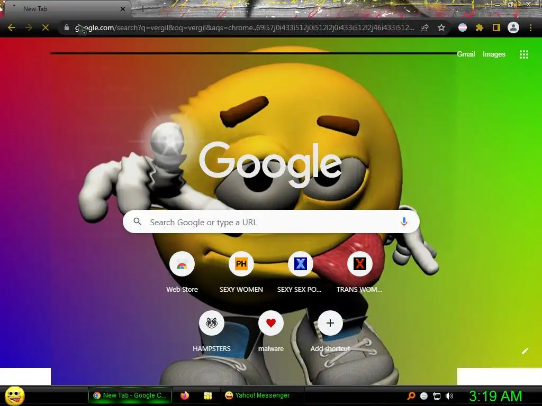The height and width of the screenshot is (406, 542).
Task: Open Yahoo! Messenger taskbar item
Action: (263, 395)
